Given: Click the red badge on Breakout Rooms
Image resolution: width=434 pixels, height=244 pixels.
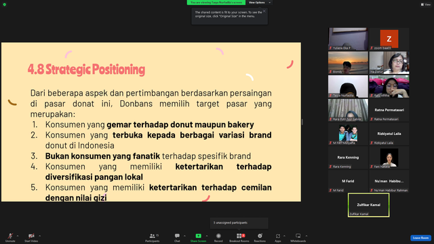Looking at the screenshot, I should coord(243,235).
